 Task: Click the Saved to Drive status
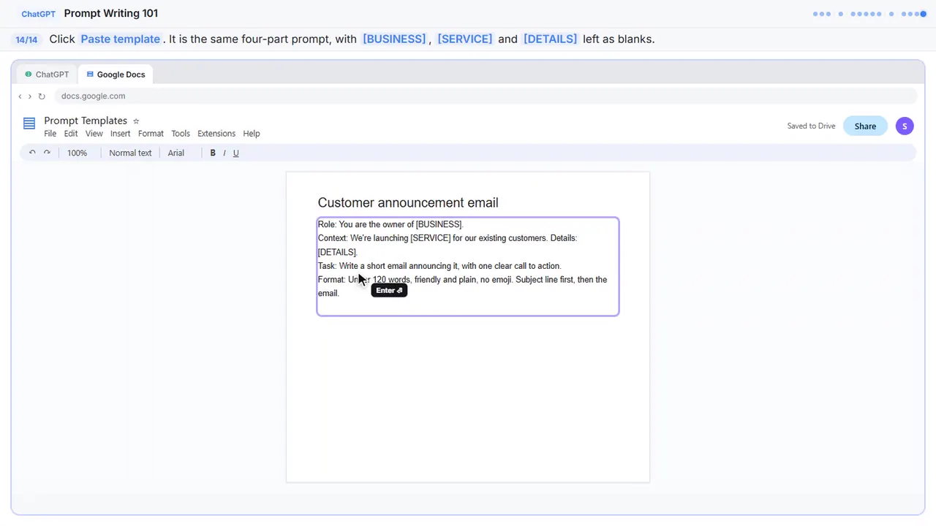pos(811,126)
